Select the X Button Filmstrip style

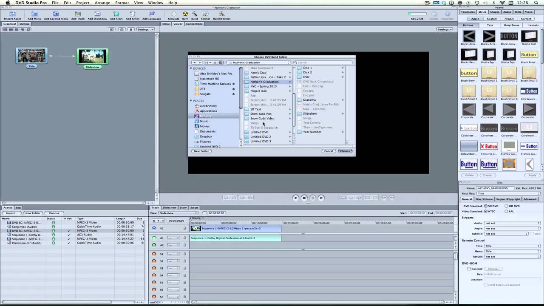click(489, 146)
